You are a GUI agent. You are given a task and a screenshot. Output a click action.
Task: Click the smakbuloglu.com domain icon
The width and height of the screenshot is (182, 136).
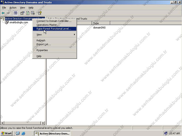[7, 22]
